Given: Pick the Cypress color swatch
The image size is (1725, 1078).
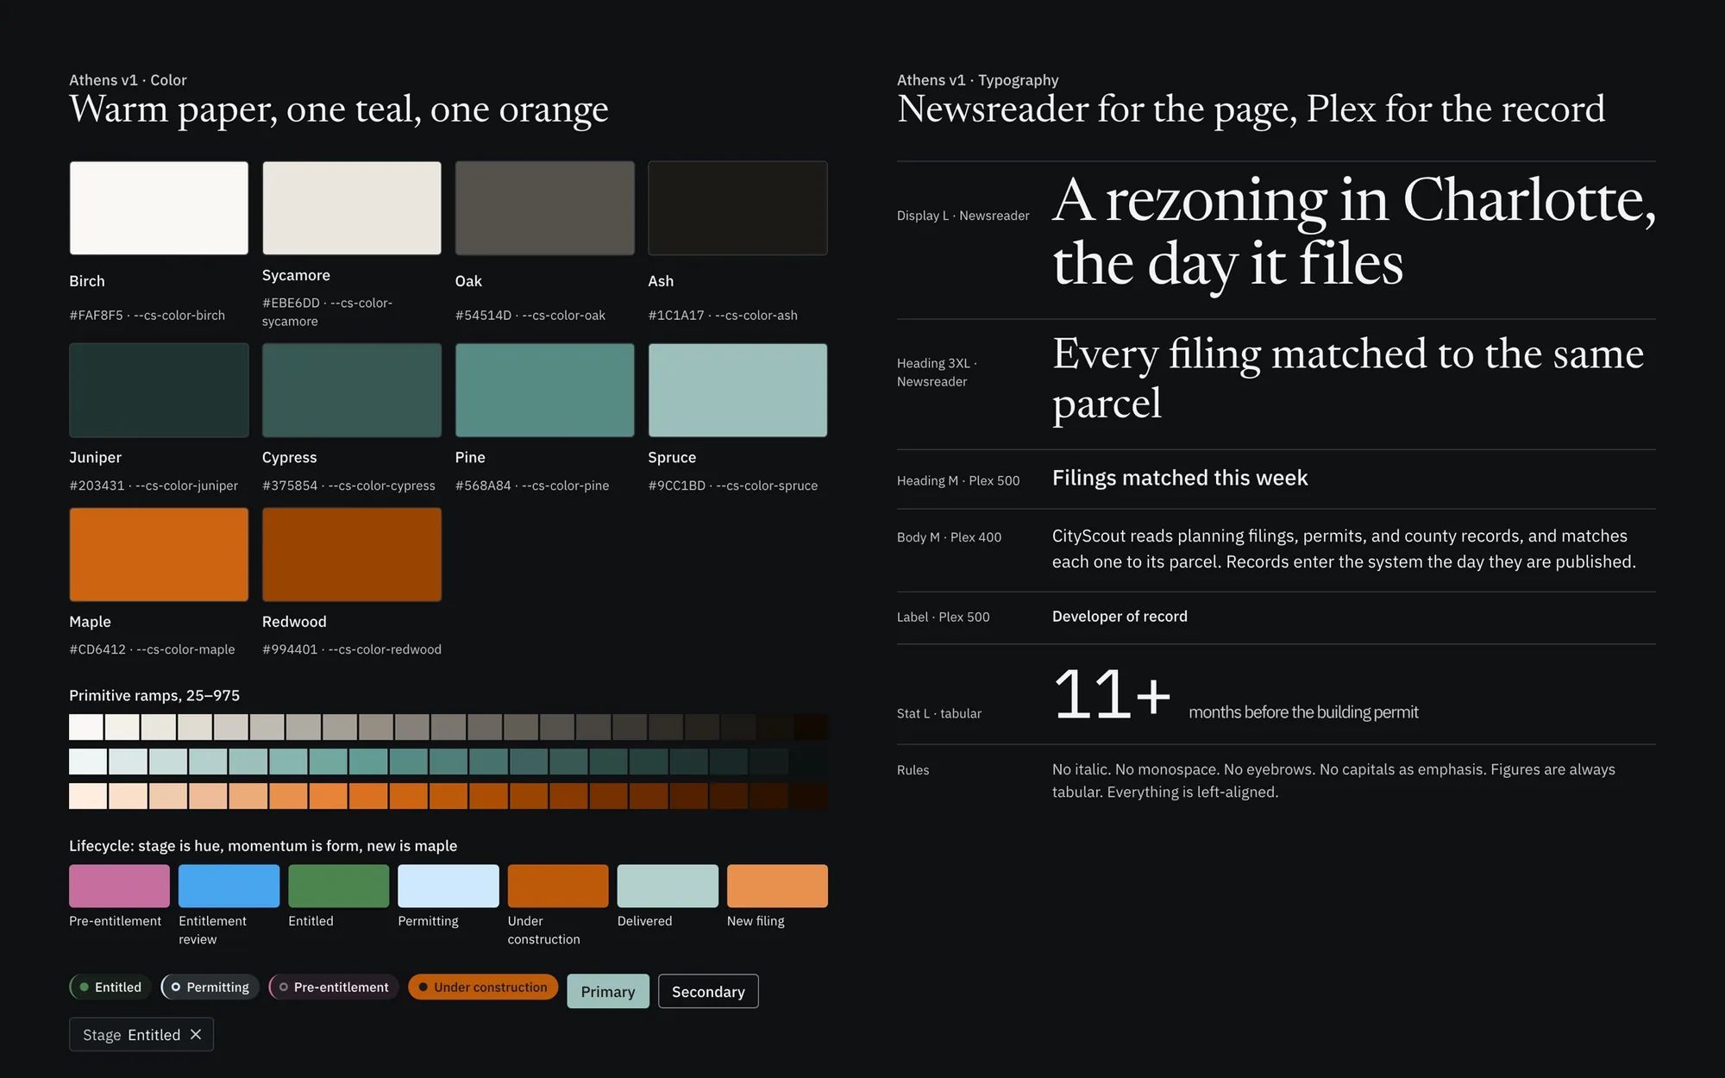Looking at the screenshot, I should (x=352, y=390).
